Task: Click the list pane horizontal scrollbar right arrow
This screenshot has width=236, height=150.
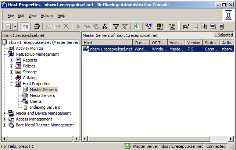Action: tap(231, 139)
